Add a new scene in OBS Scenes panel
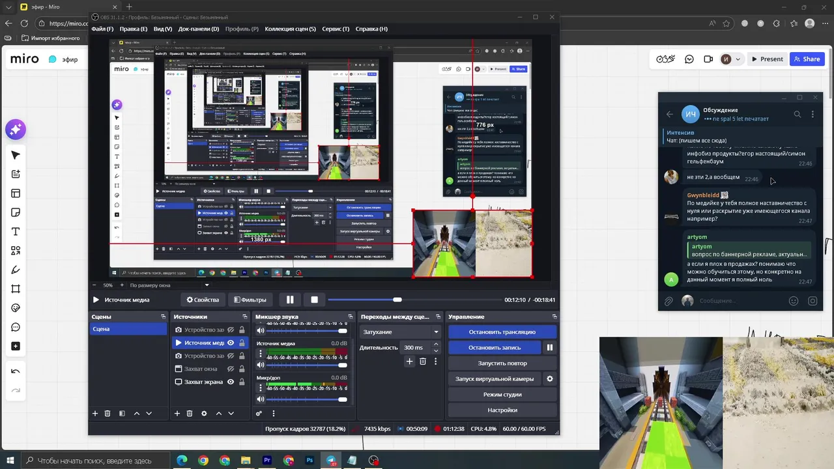The image size is (834, 469). click(95, 414)
